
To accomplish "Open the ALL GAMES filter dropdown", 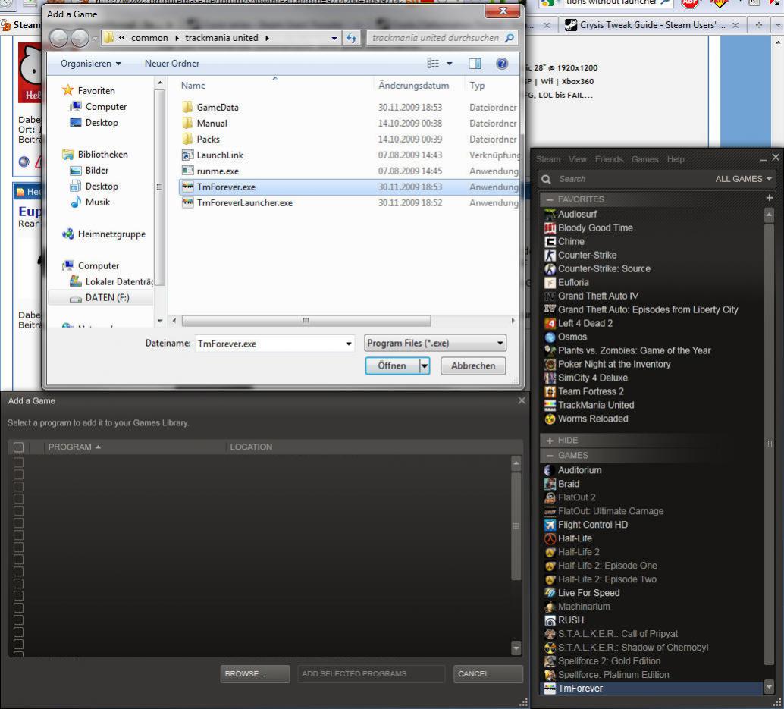I will pos(744,179).
